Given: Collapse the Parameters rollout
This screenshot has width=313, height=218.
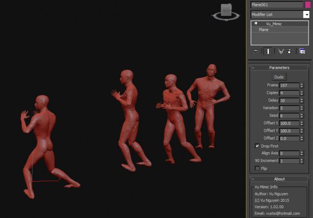Looking at the screenshot, I should pos(279,68).
